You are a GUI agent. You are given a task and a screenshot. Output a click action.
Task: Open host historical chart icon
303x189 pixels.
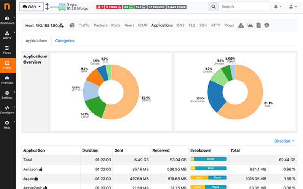click(250, 25)
